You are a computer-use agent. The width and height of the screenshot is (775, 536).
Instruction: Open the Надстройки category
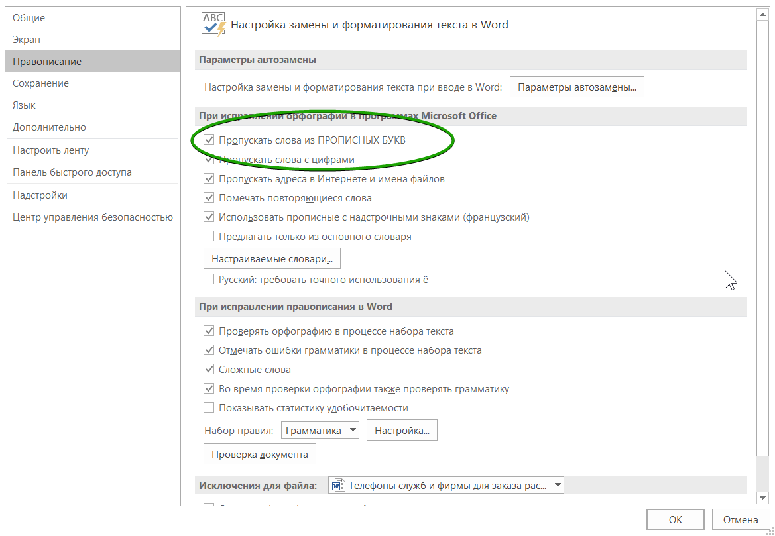coord(92,195)
